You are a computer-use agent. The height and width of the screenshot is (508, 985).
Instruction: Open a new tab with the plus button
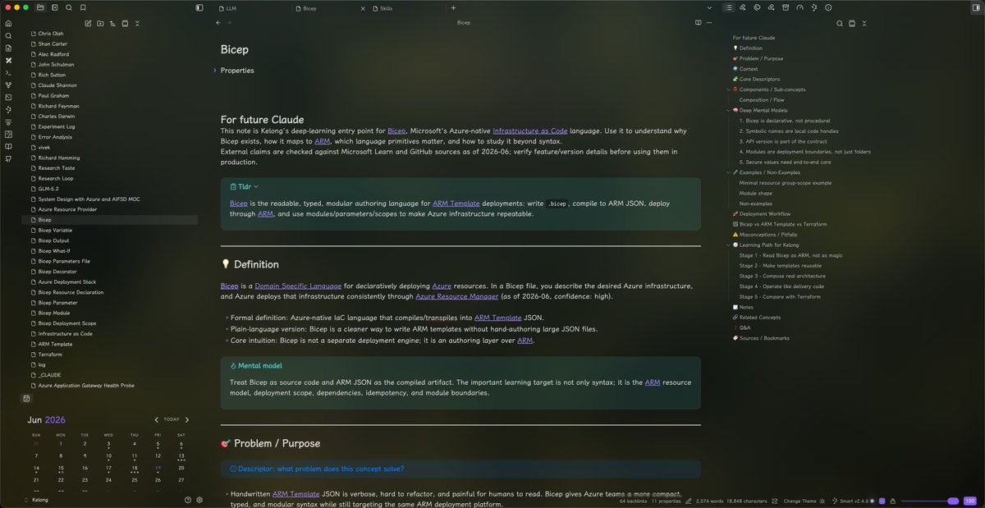pos(453,7)
